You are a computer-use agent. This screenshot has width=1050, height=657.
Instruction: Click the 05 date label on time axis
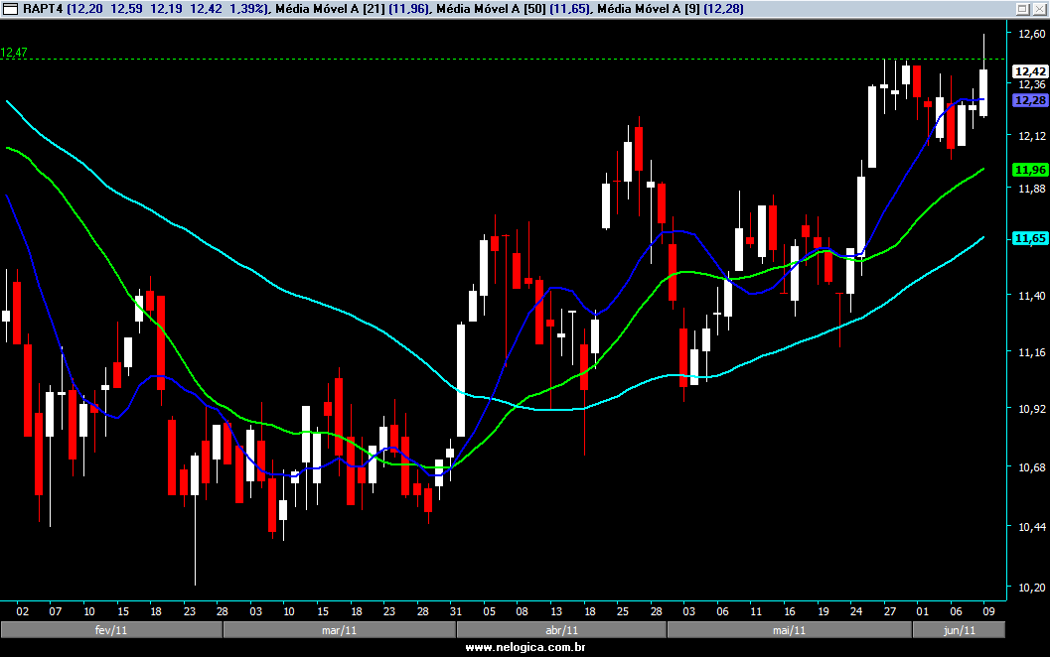(490, 610)
